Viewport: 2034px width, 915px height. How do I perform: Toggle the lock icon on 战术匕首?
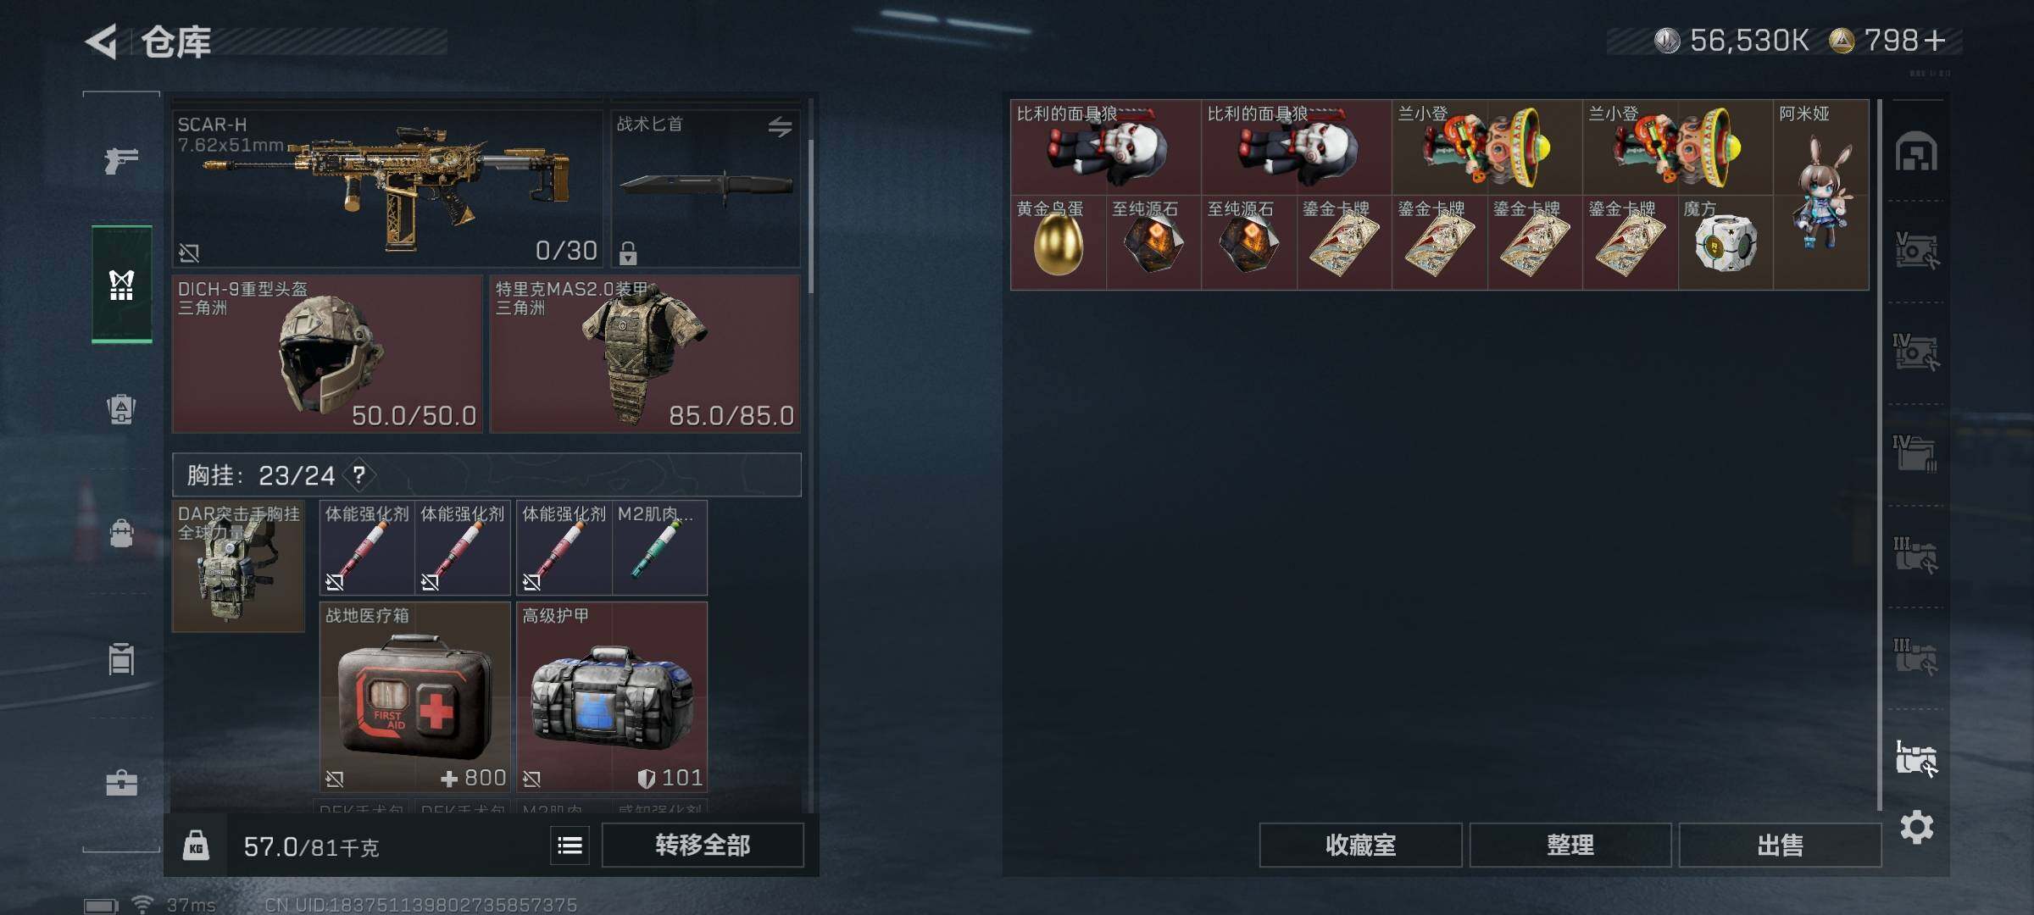click(x=628, y=252)
